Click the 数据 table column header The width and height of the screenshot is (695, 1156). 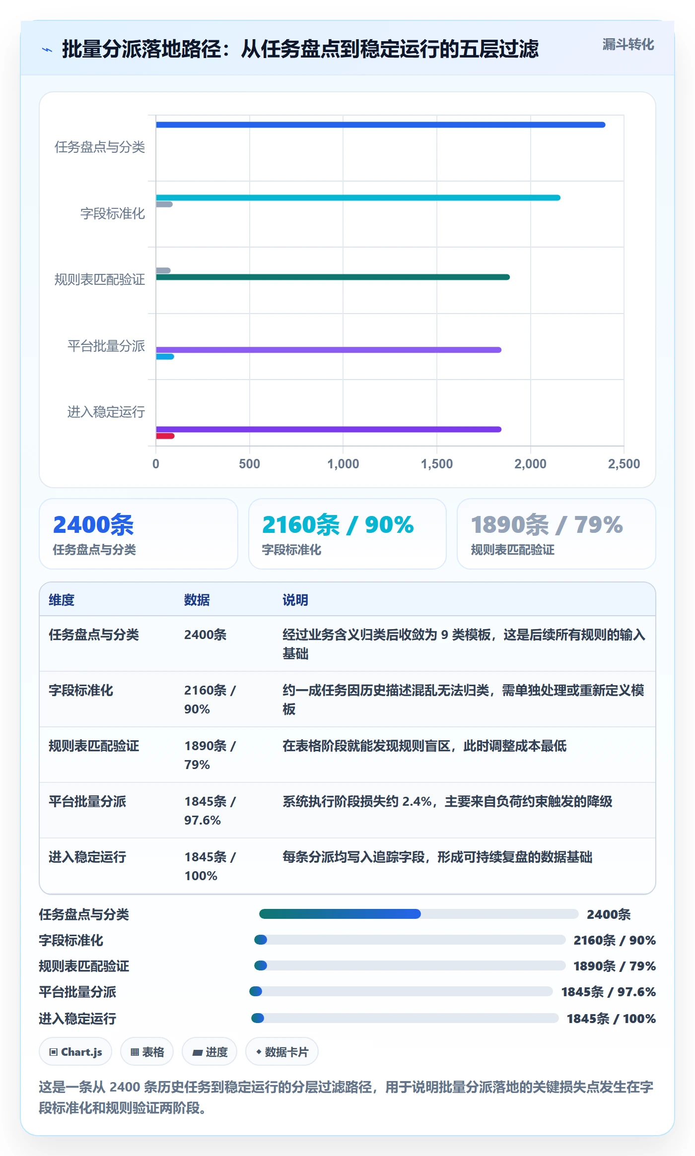197,600
